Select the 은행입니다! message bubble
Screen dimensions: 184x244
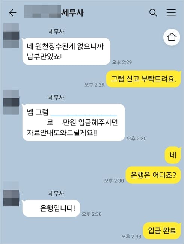(x=51, y=208)
